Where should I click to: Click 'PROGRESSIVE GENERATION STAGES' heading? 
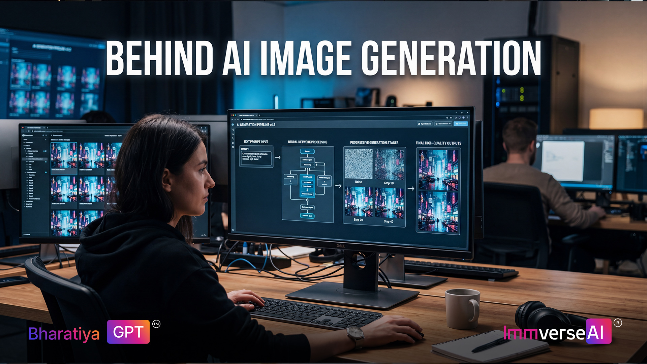[374, 143]
